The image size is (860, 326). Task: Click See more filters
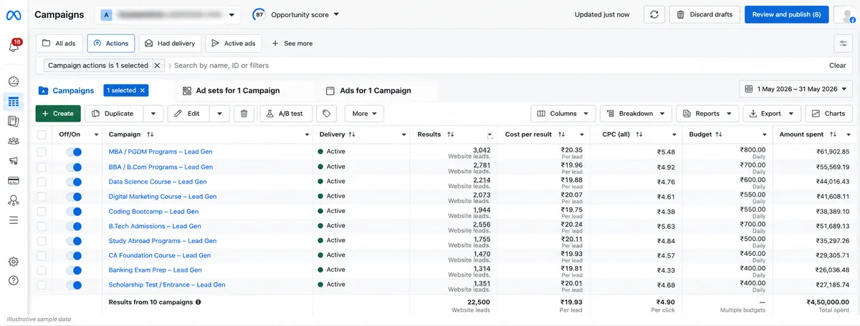point(292,43)
